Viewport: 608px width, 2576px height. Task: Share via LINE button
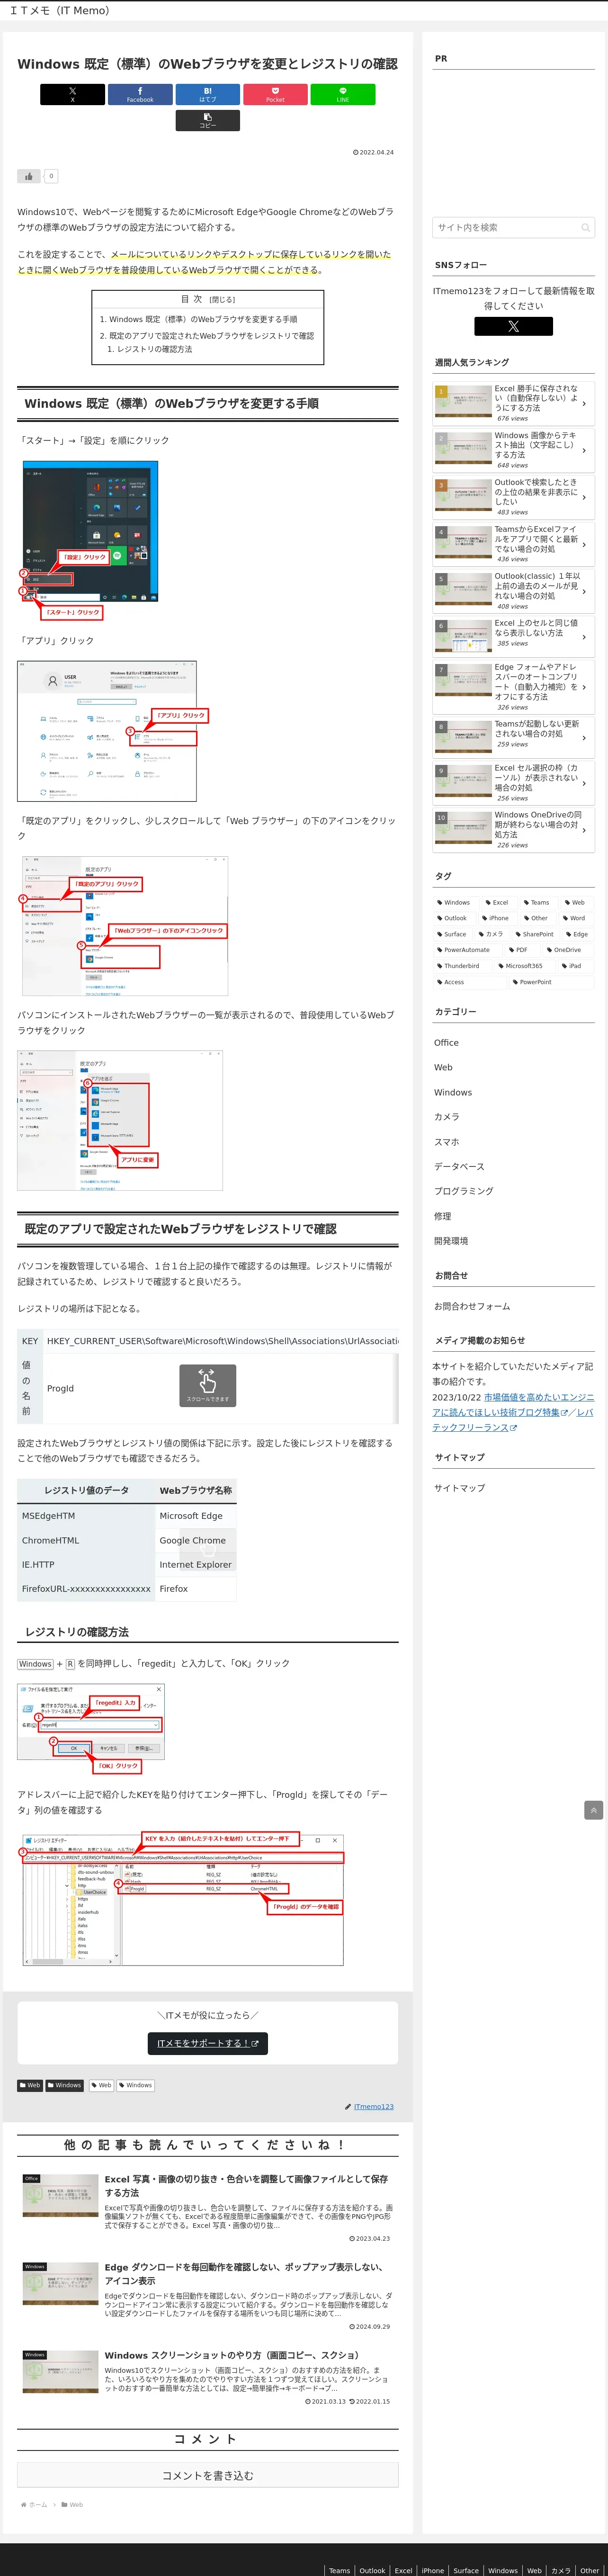[342, 94]
